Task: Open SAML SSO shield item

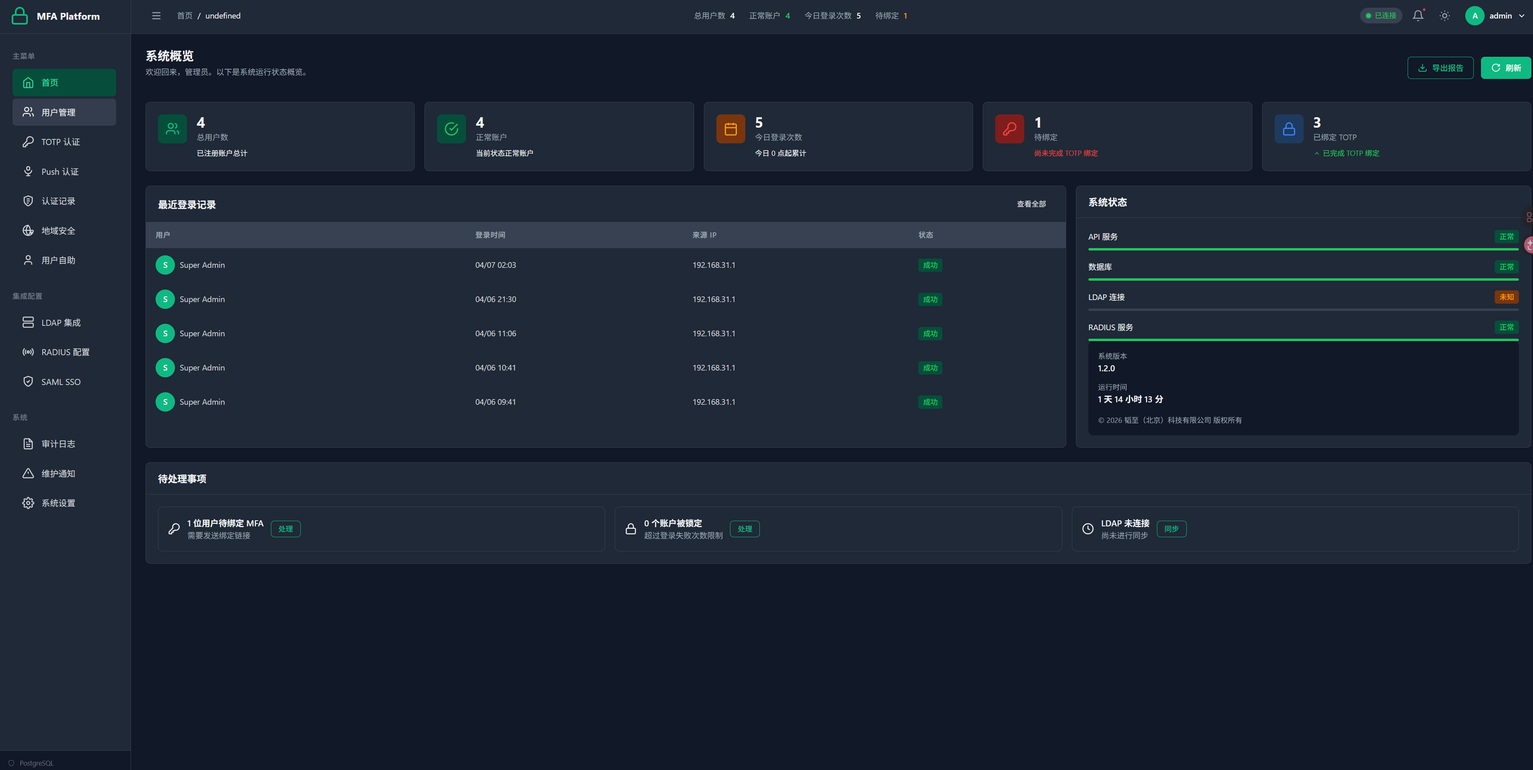Action: (61, 382)
